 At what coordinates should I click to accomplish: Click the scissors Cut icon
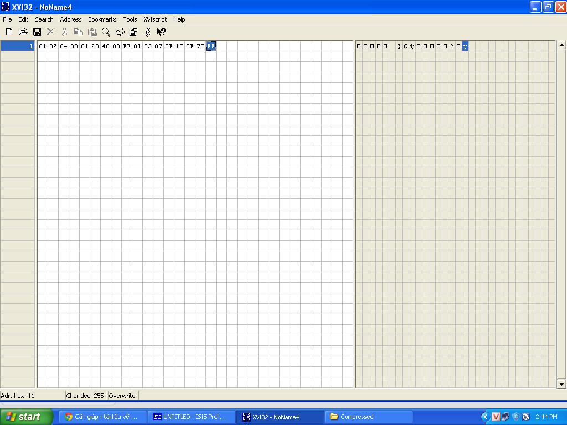64,32
